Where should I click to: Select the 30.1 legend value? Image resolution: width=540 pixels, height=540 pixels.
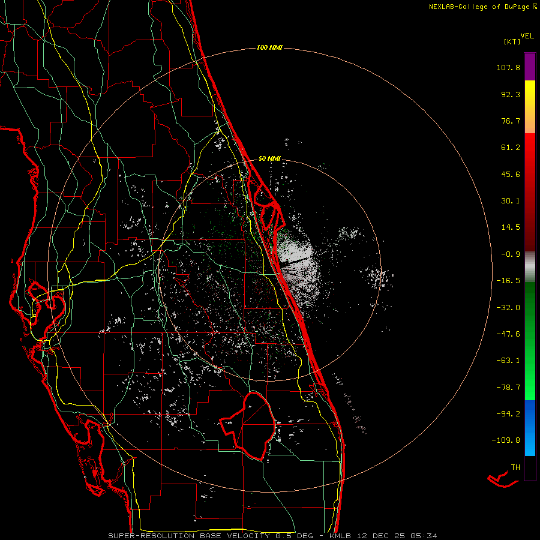point(511,201)
